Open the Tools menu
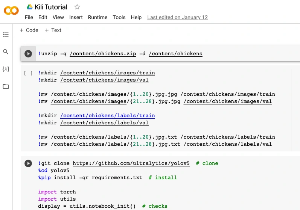Image resolution: width=300 pixels, height=210 pixels. (x=119, y=17)
